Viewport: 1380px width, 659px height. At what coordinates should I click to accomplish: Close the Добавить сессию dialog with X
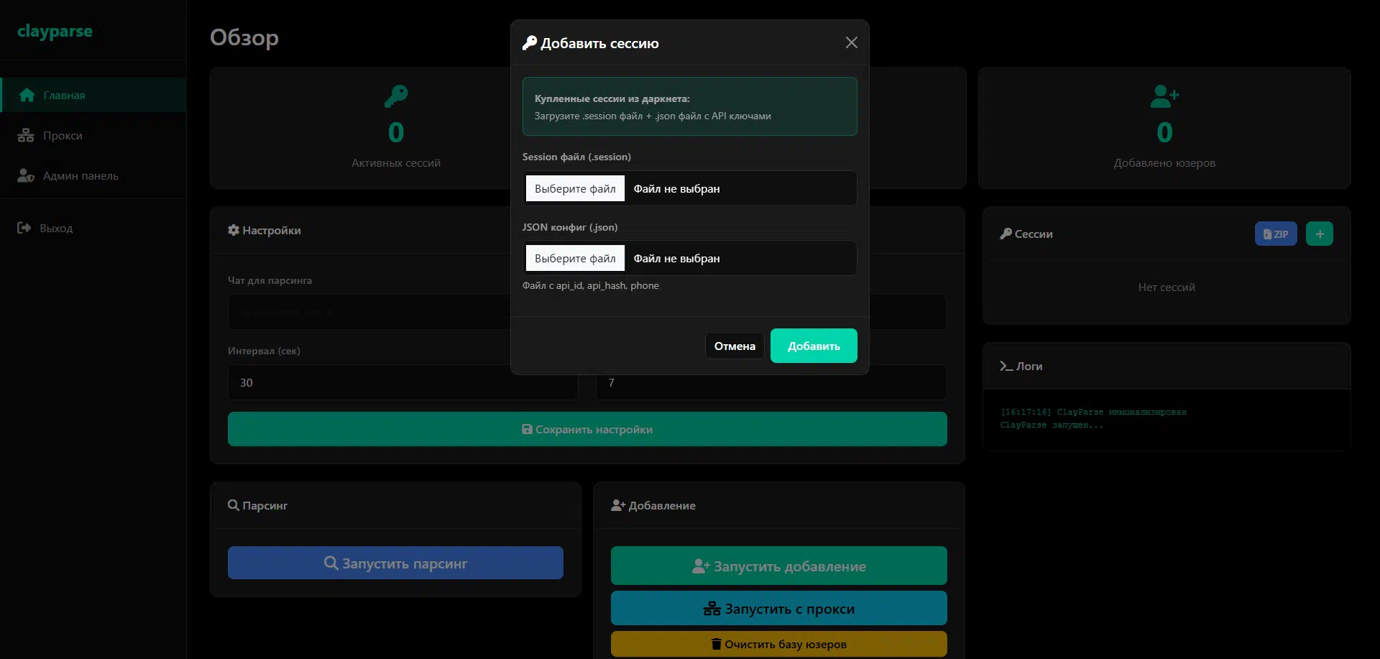pos(851,43)
